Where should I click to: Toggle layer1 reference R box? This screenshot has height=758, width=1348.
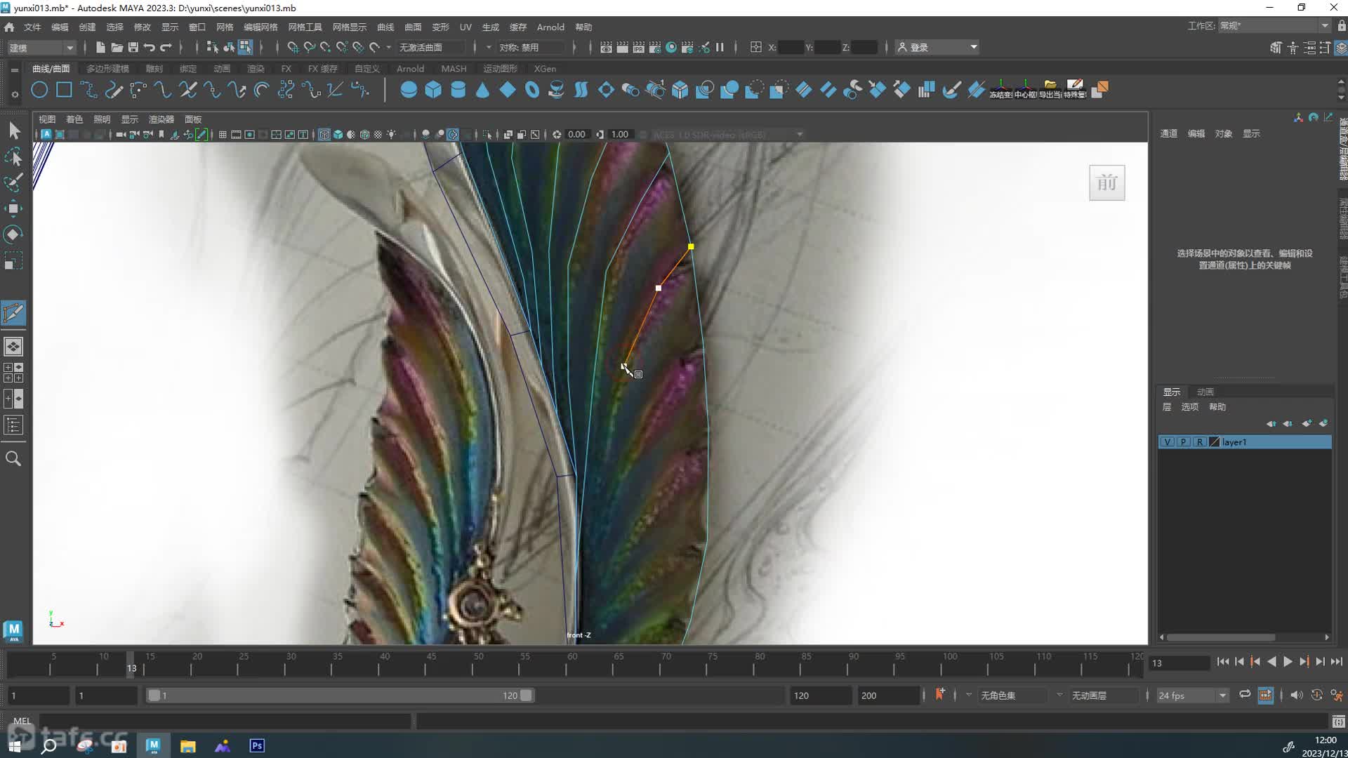point(1199,441)
